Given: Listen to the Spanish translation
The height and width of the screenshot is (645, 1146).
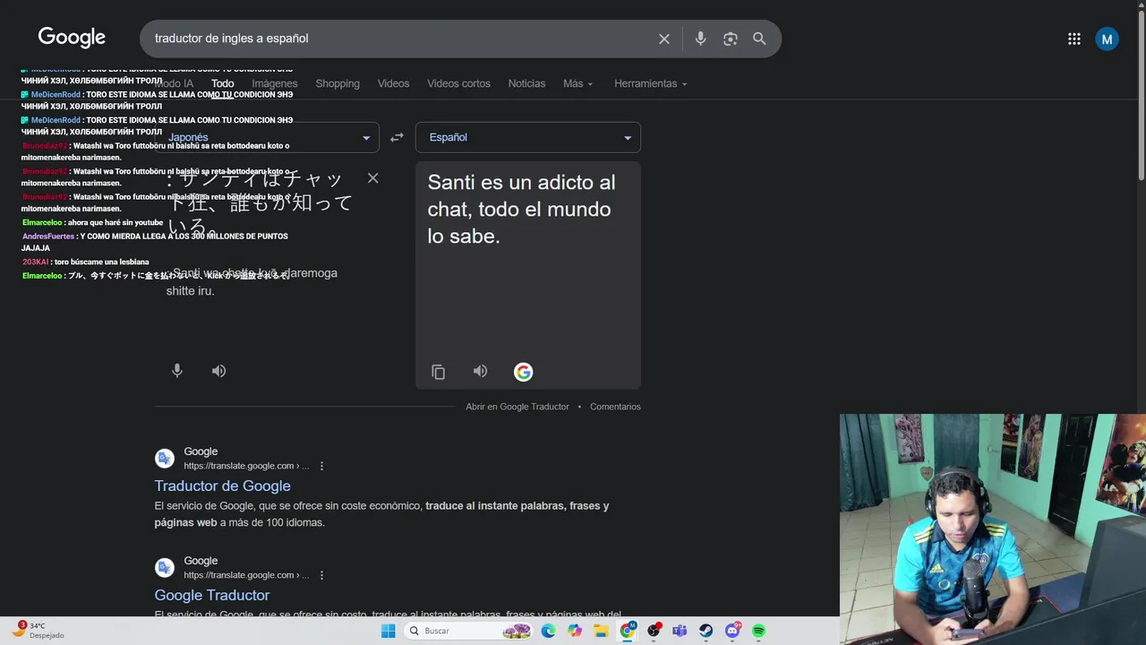Looking at the screenshot, I should tap(480, 371).
